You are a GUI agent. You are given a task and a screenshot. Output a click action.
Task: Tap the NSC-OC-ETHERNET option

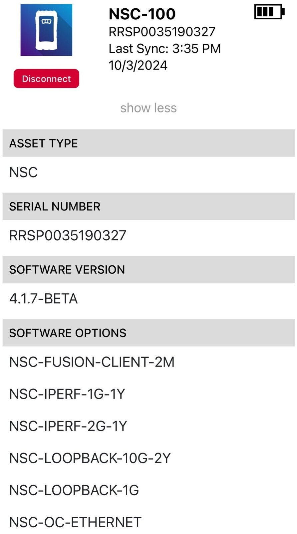(x=75, y=522)
